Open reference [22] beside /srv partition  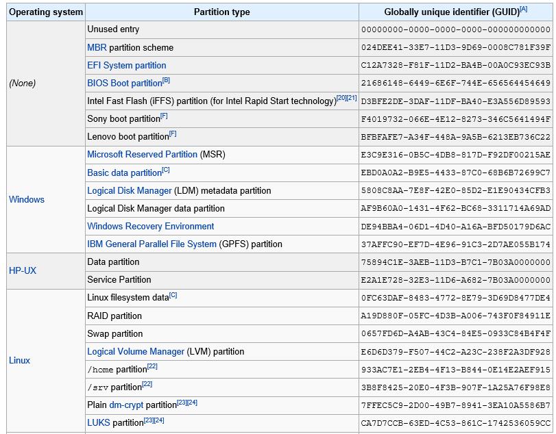tap(147, 384)
